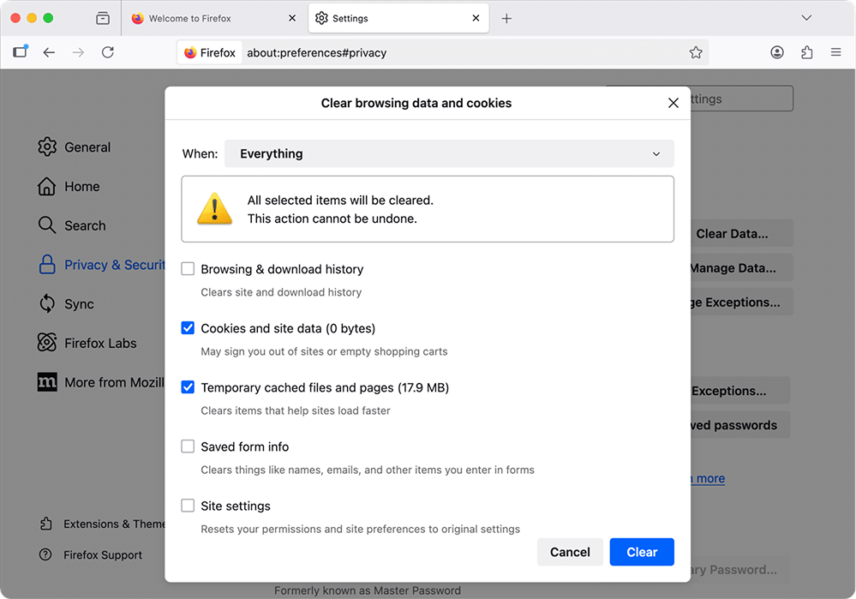The image size is (856, 599).
Task: Cancel the clear data dialog
Action: 570,552
